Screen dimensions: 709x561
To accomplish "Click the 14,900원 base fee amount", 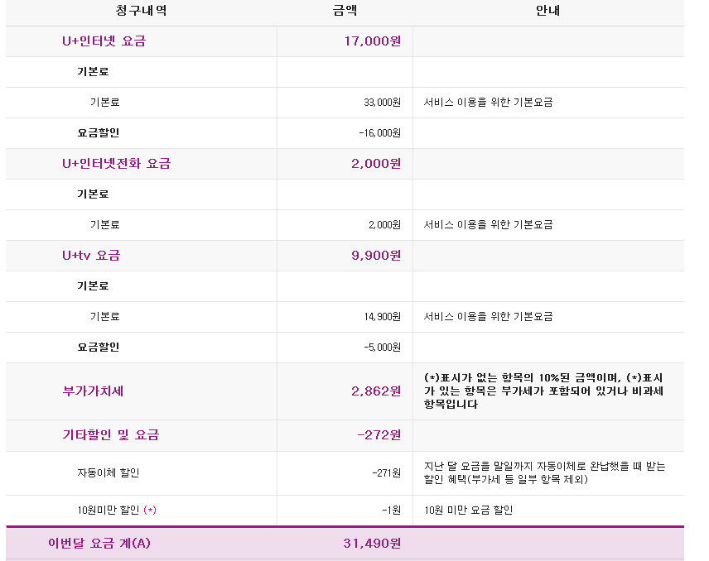I will pos(382,317).
